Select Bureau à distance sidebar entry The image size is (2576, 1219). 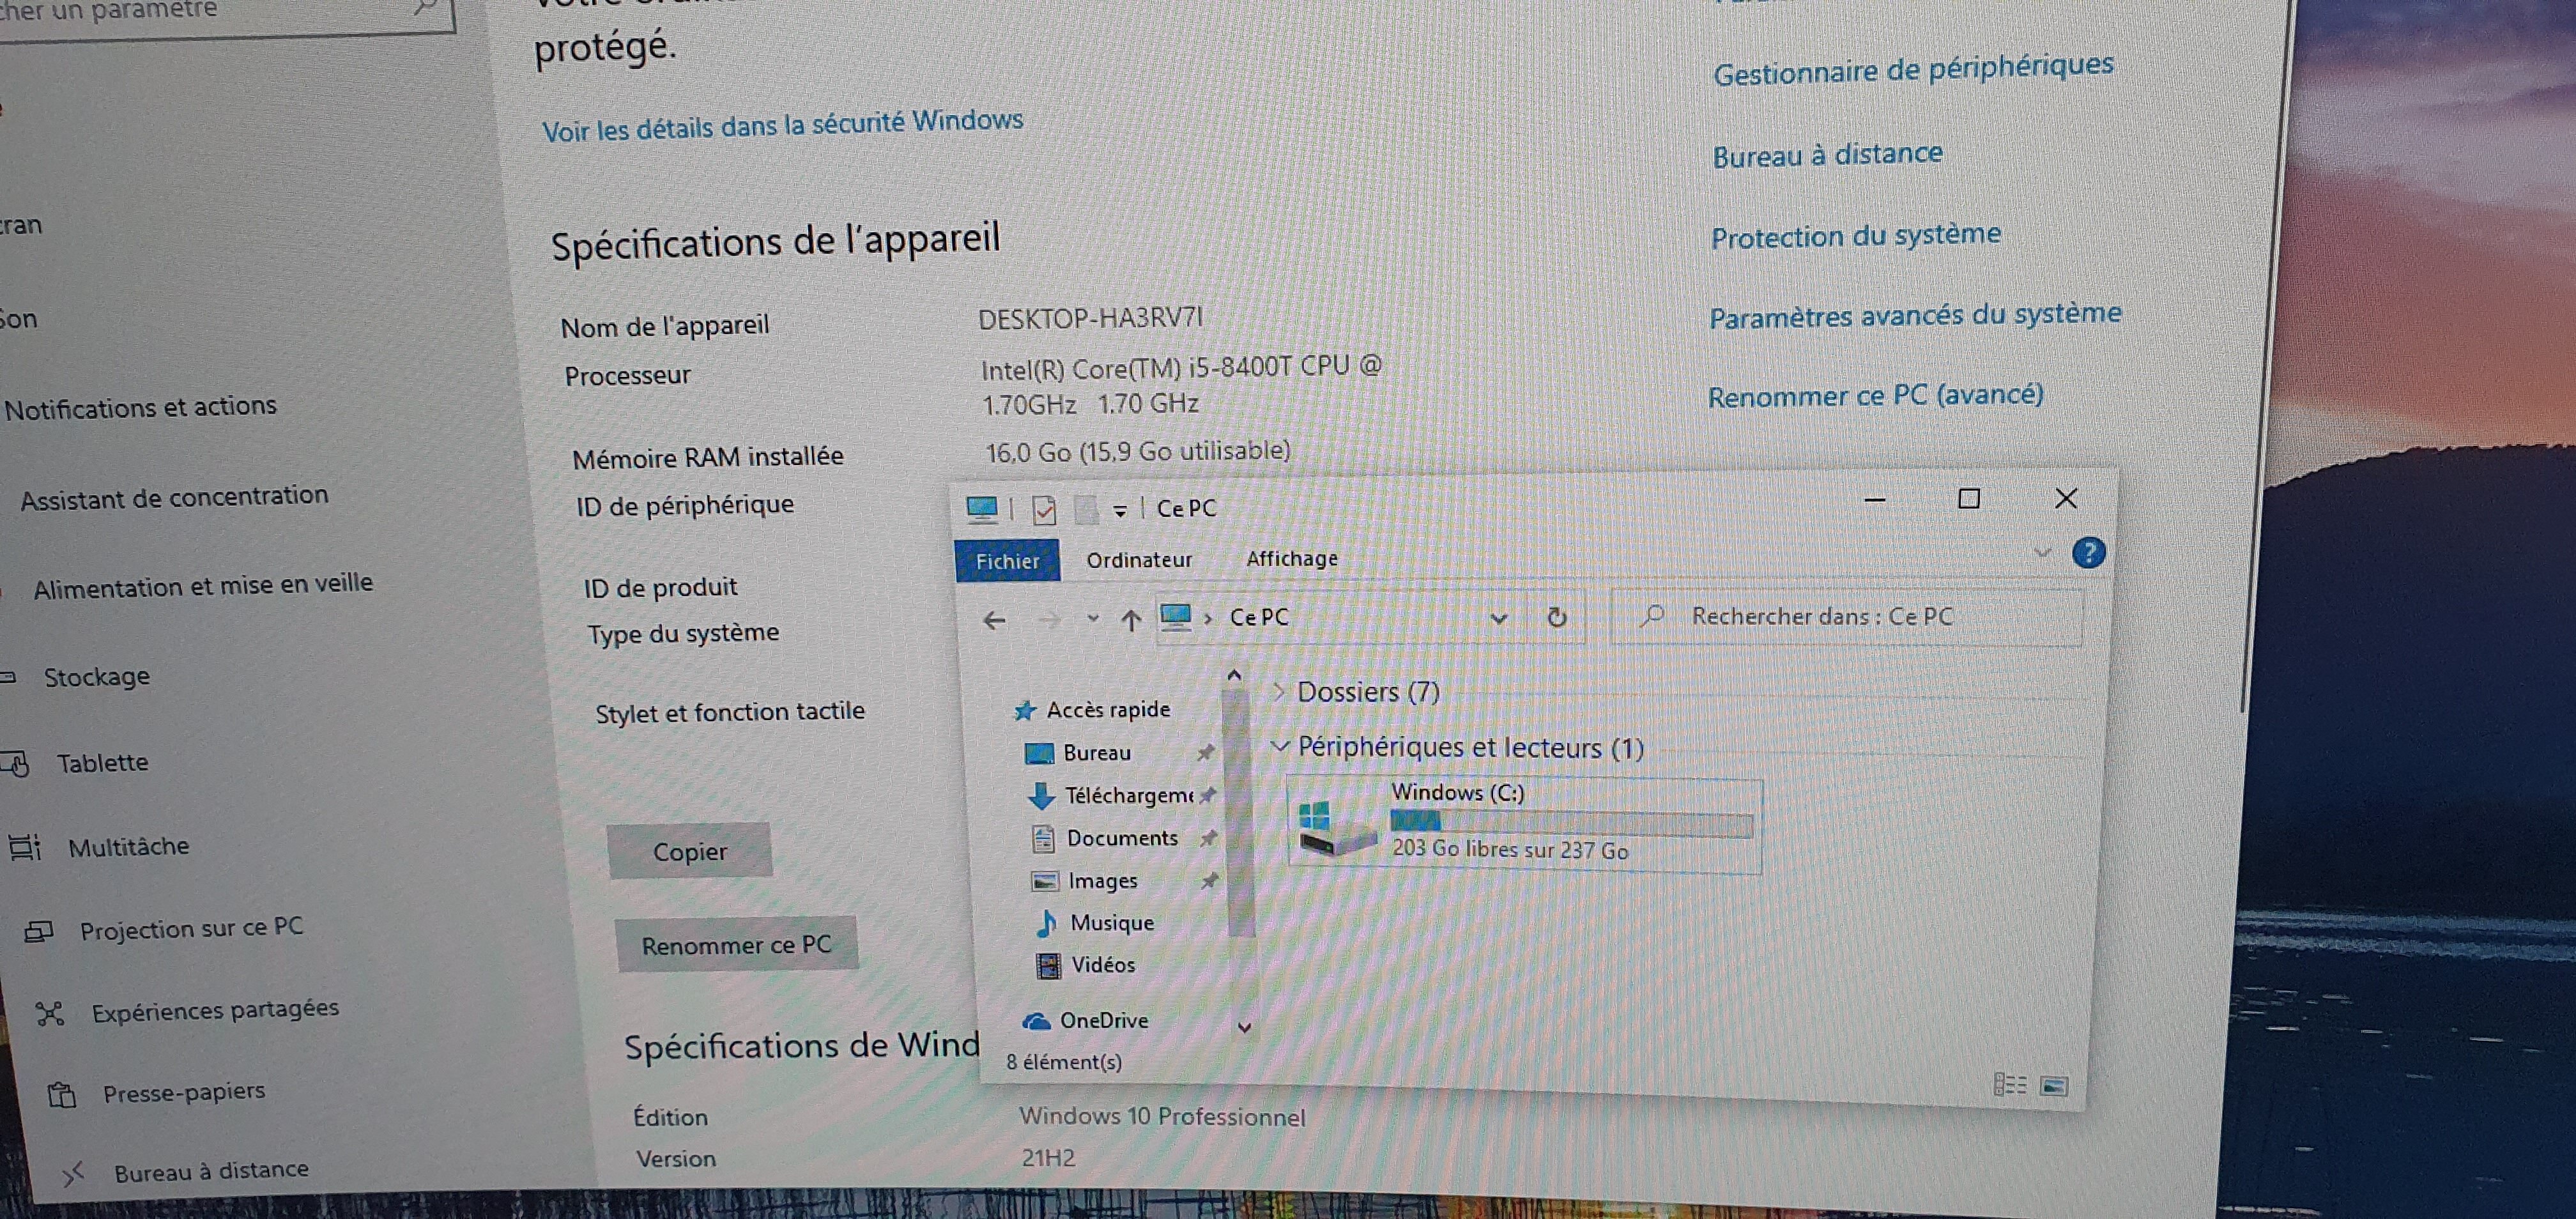211,1170
